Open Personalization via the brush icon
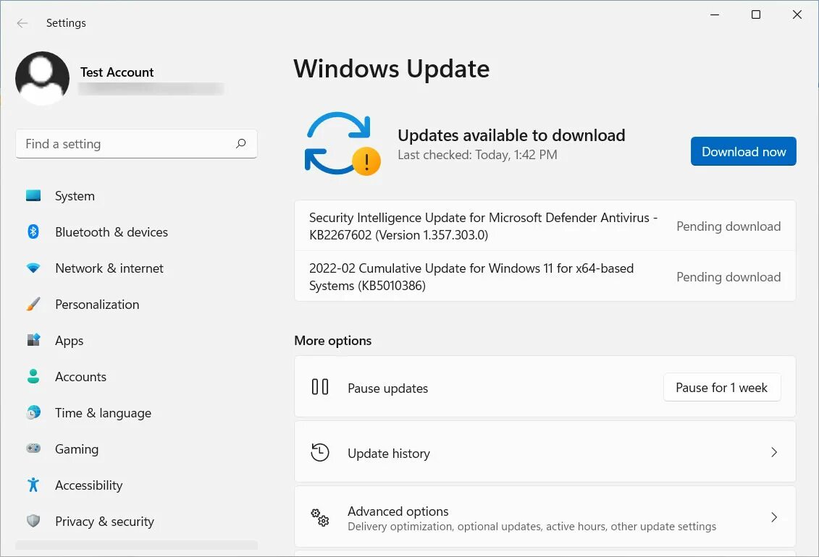819x557 pixels. [x=33, y=304]
